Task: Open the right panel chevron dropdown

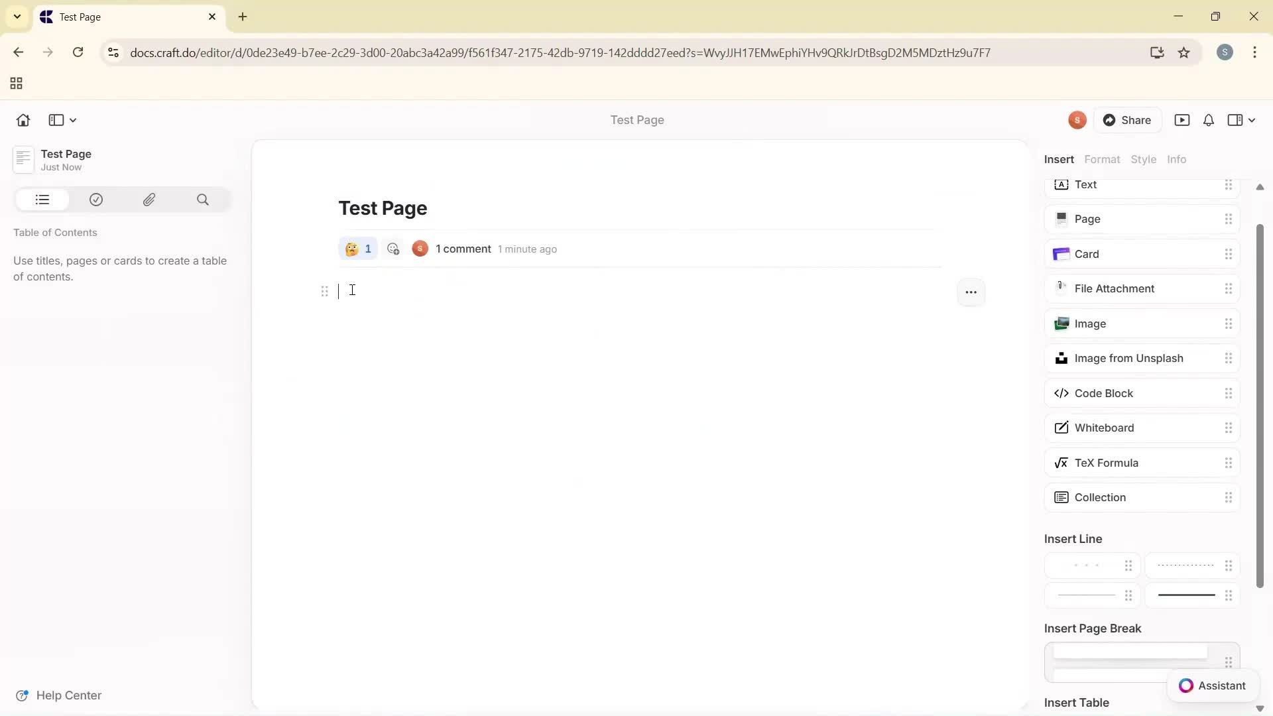Action: click(1252, 120)
